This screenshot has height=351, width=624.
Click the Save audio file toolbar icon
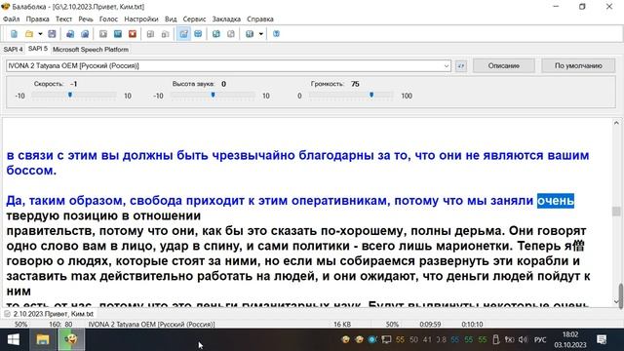tap(70, 34)
